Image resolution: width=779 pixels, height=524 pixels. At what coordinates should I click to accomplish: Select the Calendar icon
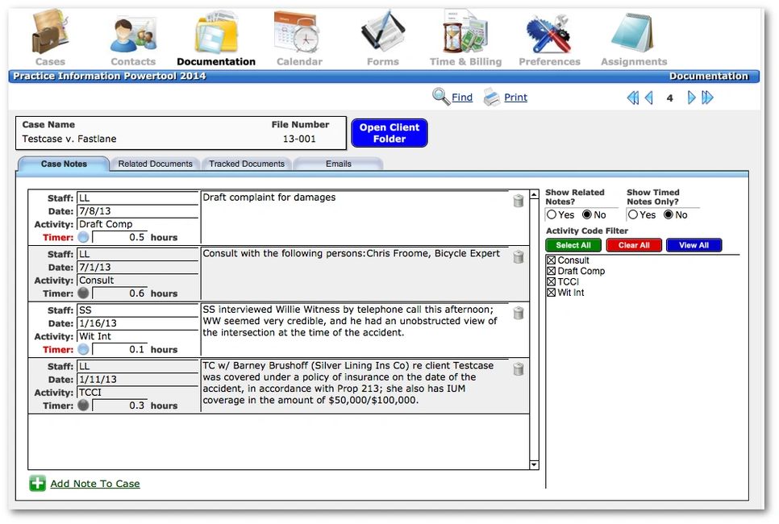click(299, 32)
